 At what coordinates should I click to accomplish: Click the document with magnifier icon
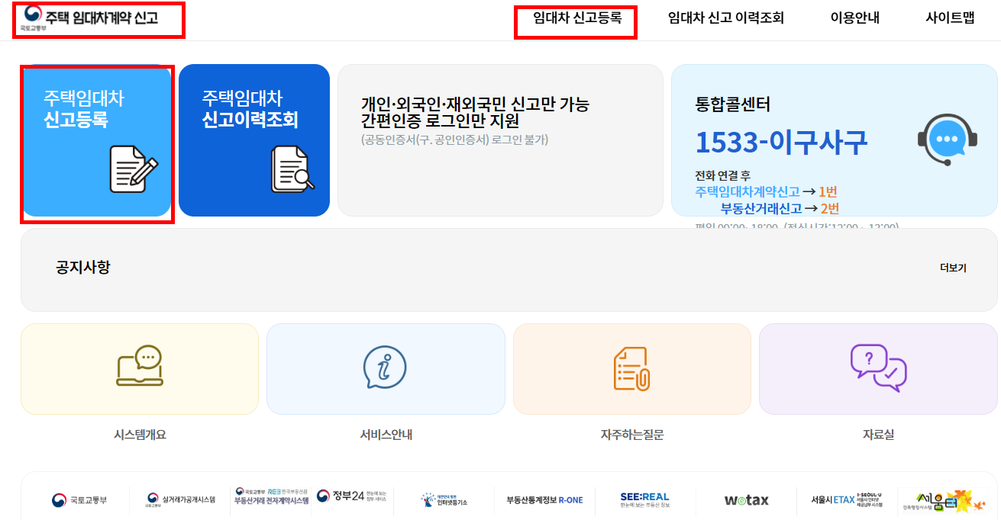(x=292, y=169)
